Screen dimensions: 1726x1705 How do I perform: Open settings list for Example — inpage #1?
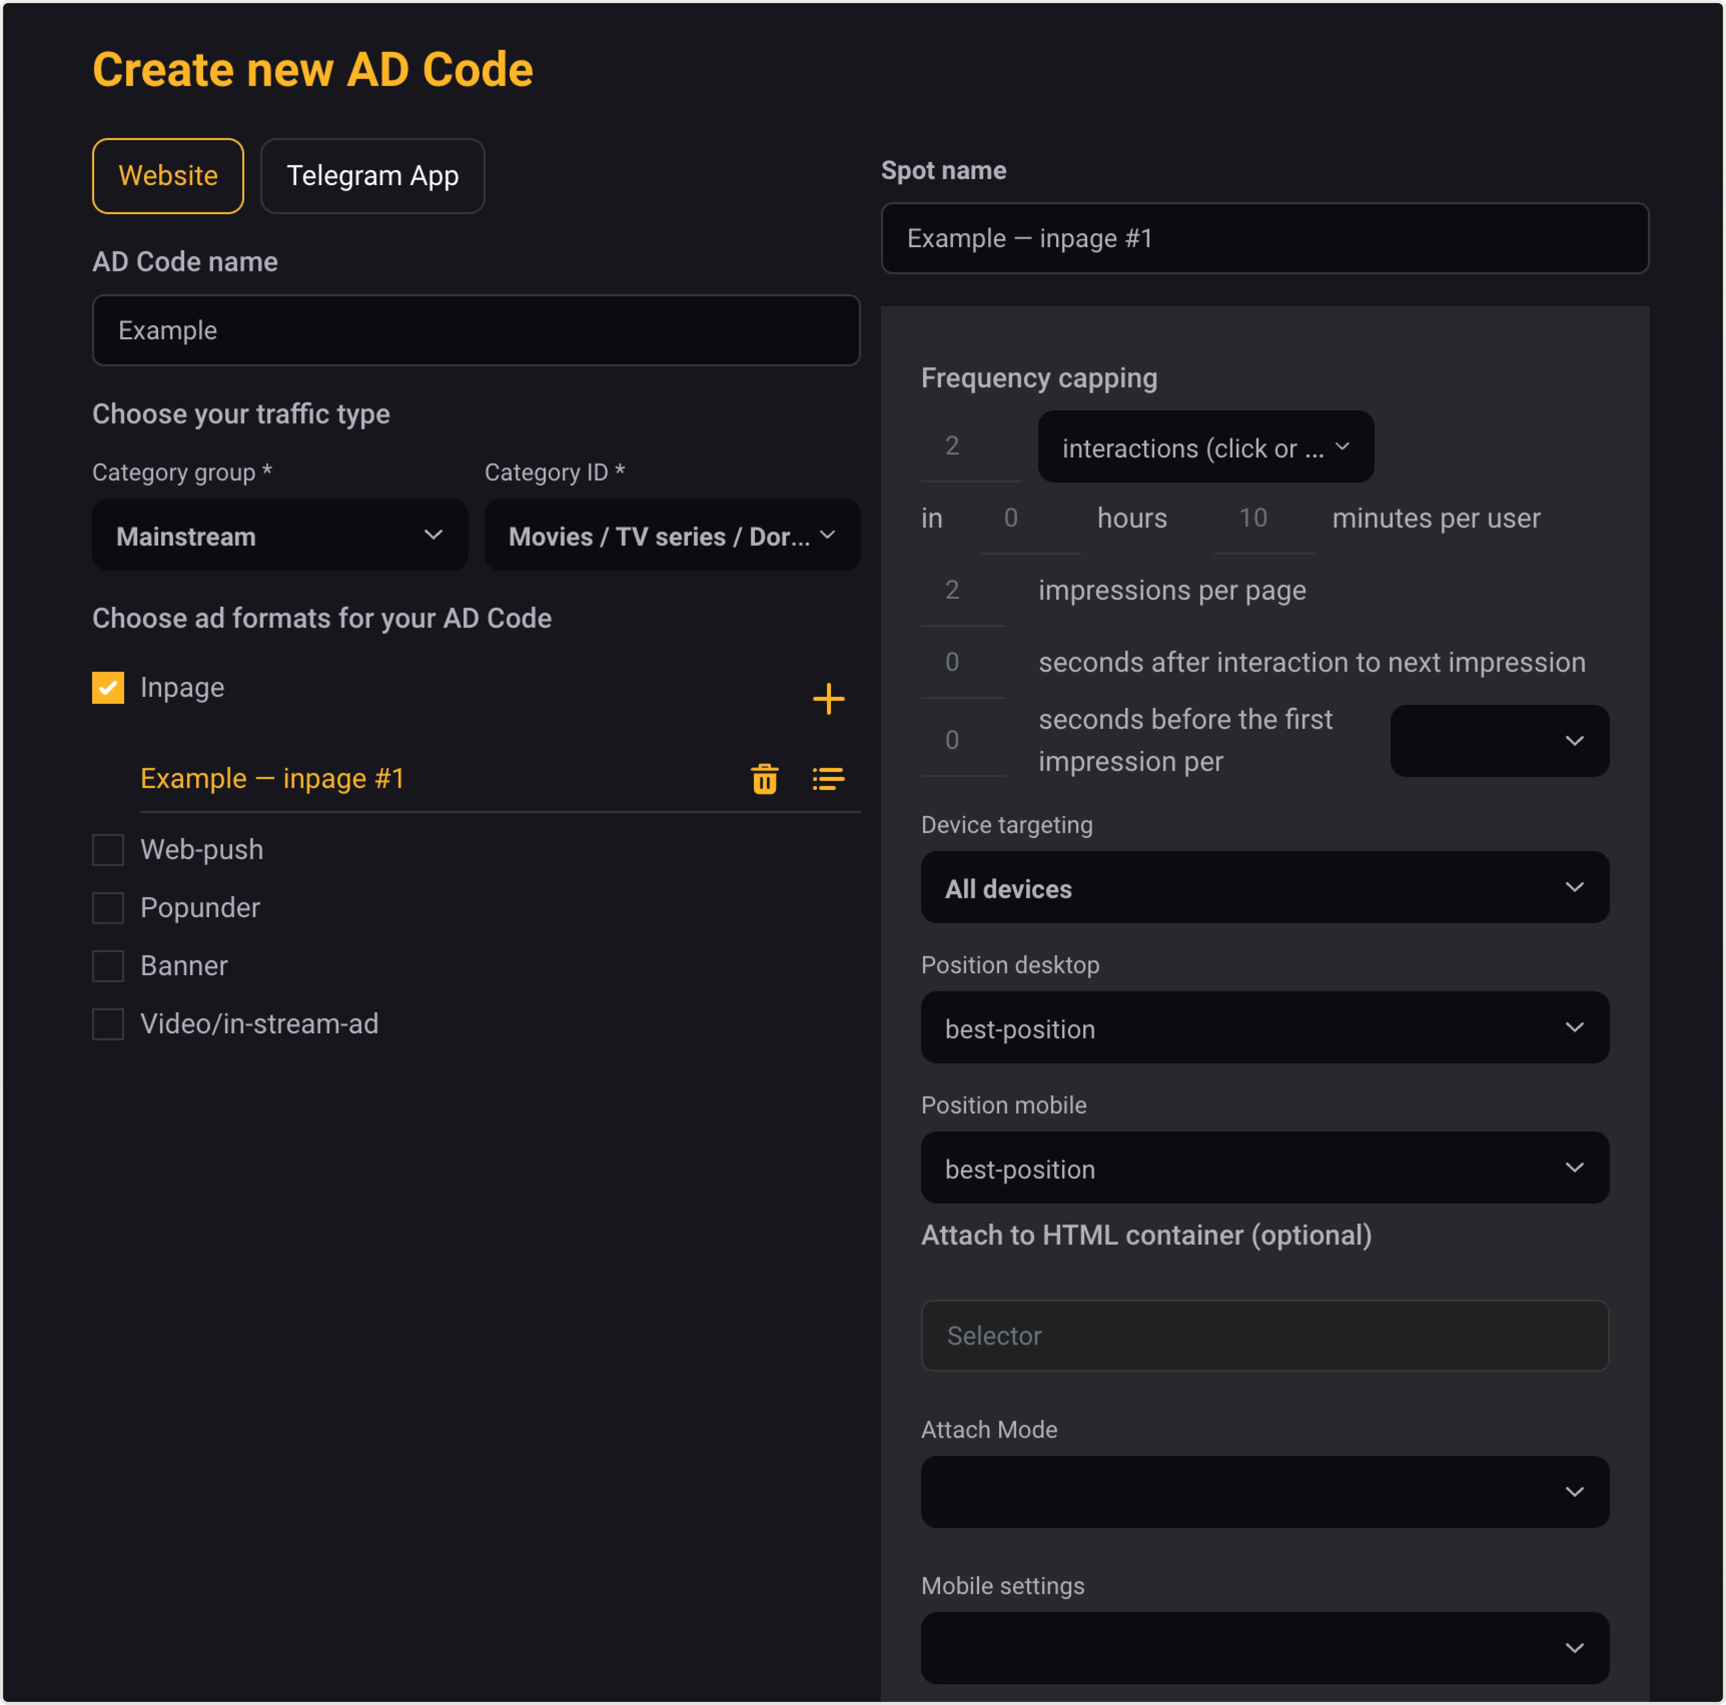point(828,778)
